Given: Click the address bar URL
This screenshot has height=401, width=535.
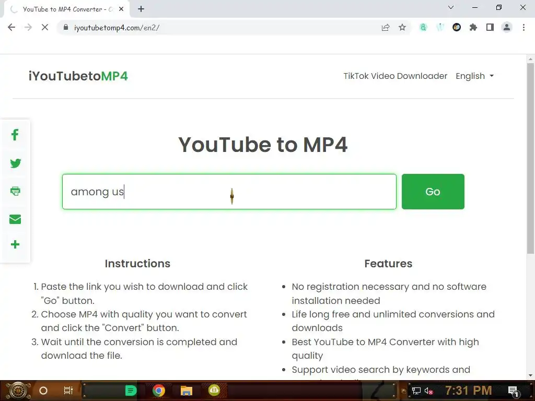Looking at the screenshot, I should (117, 28).
